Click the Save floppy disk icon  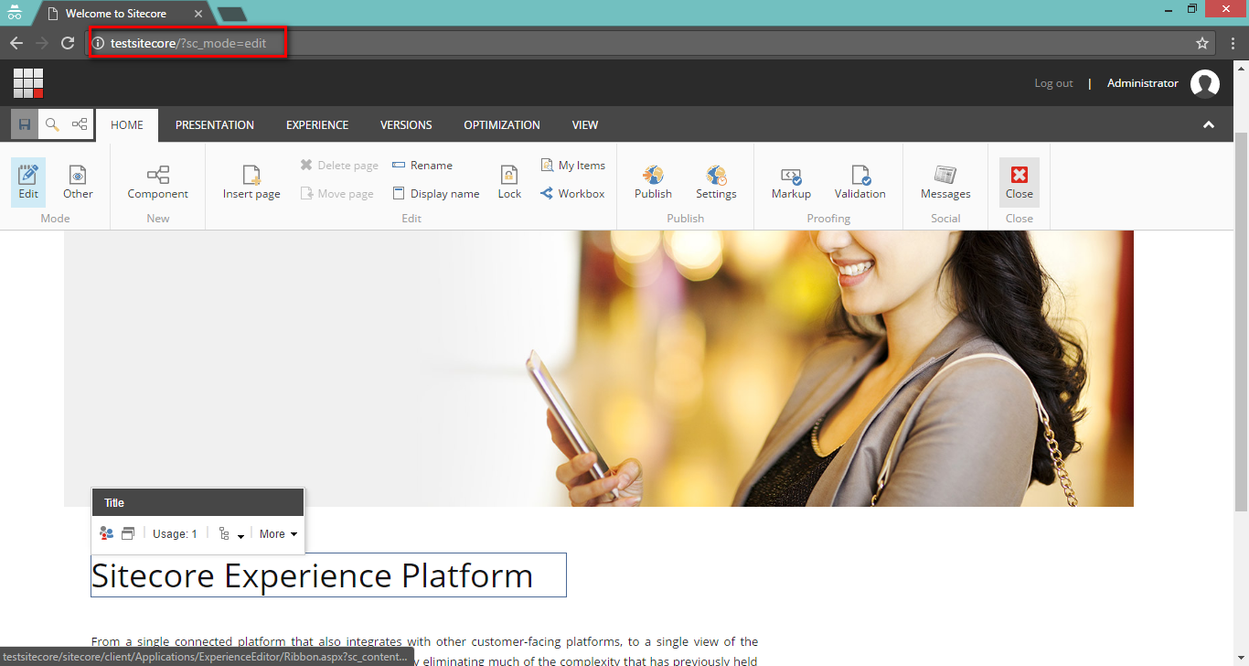(25, 124)
